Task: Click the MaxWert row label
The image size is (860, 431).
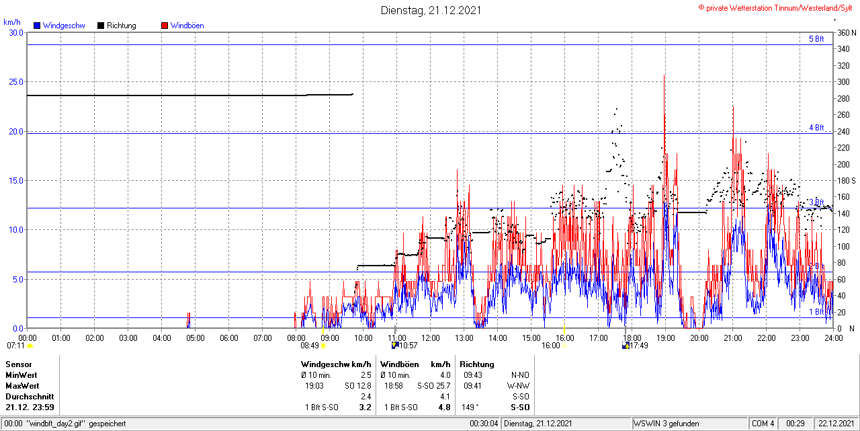Action: [x=22, y=386]
